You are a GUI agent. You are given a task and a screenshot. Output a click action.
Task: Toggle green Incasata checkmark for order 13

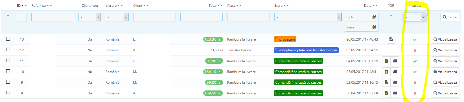pos(415,39)
